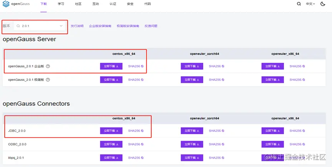Screen dimensions: 332x167
Task: Download 企业版 for centos_x86_64
Action: coord(111,66)
